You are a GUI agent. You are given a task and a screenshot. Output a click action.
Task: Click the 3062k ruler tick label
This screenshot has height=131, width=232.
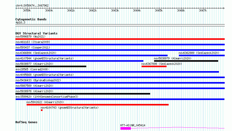(93, 10)
